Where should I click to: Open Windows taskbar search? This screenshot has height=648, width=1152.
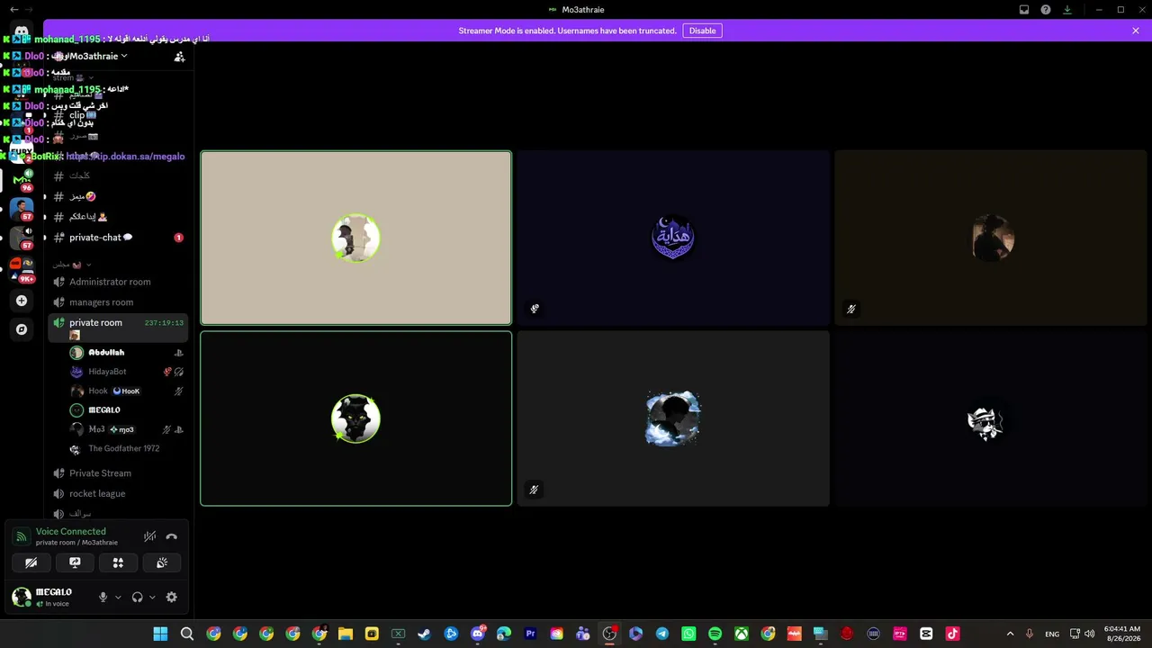187,634
